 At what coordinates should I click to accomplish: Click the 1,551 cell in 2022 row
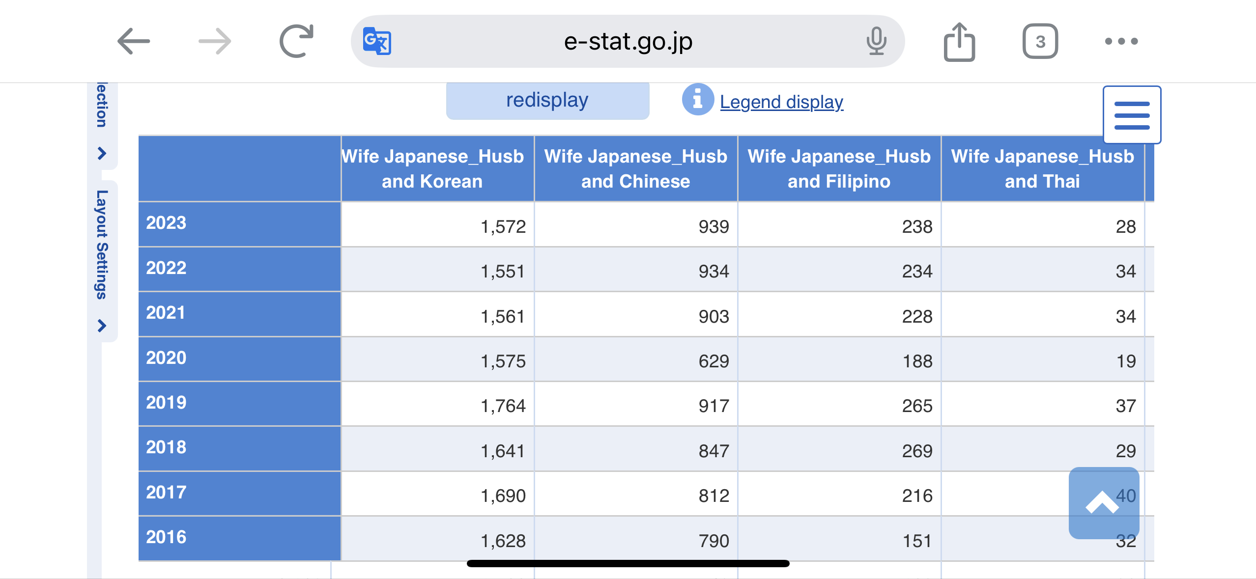pos(437,270)
